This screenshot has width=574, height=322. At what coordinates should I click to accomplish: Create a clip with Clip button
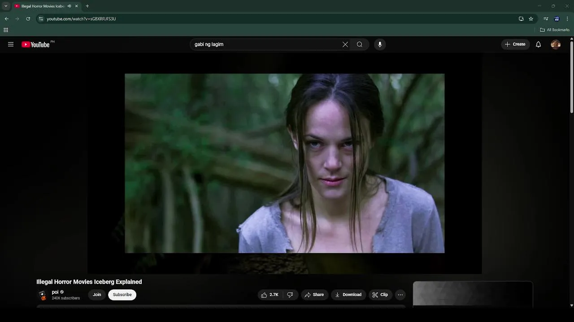tap(380, 295)
